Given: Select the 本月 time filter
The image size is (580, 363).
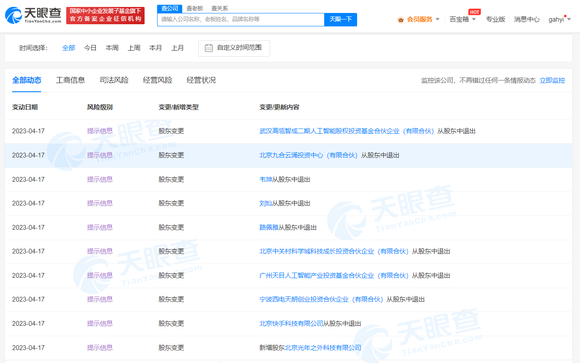Looking at the screenshot, I should coord(156,48).
